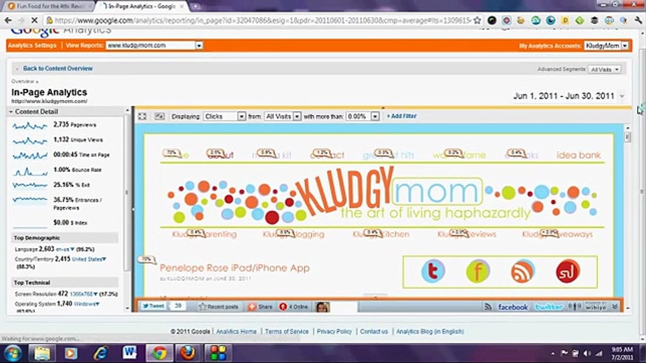Click the about menu item on the site

pyautogui.click(x=221, y=155)
